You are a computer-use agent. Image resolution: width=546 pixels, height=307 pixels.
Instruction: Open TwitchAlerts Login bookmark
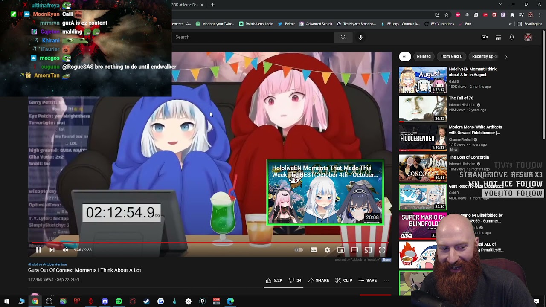point(256,24)
